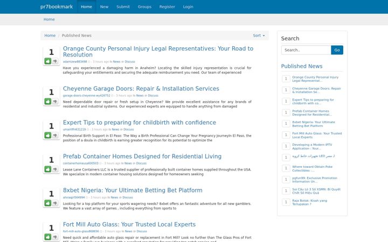
Task: Downvote the Cheyenne Garage Doors post
Action: pos(55,101)
